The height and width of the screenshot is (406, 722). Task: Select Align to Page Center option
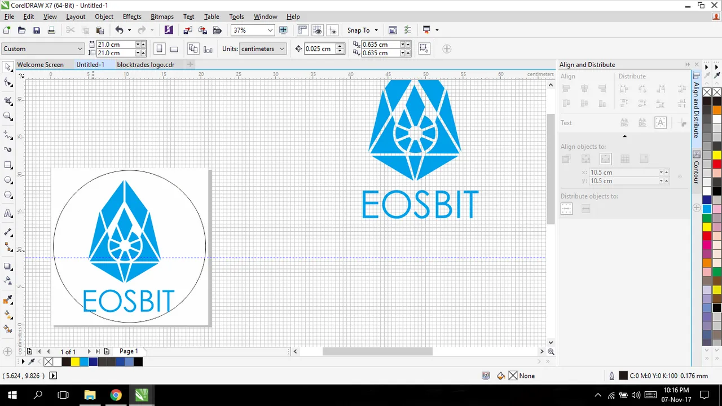pyautogui.click(x=605, y=160)
